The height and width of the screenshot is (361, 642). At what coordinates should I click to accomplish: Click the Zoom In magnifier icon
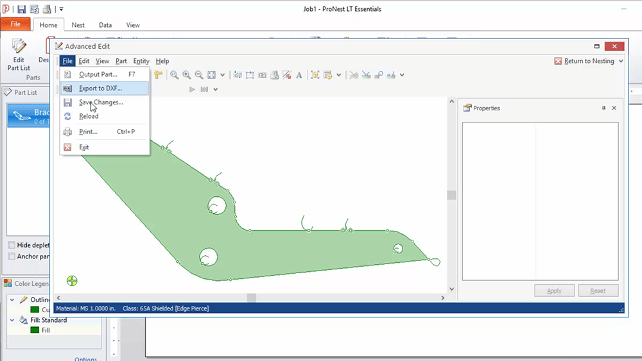tap(186, 75)
